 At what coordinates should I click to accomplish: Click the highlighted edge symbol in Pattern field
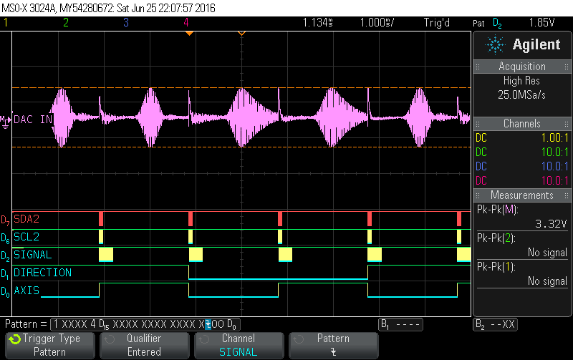click(208, 324)
